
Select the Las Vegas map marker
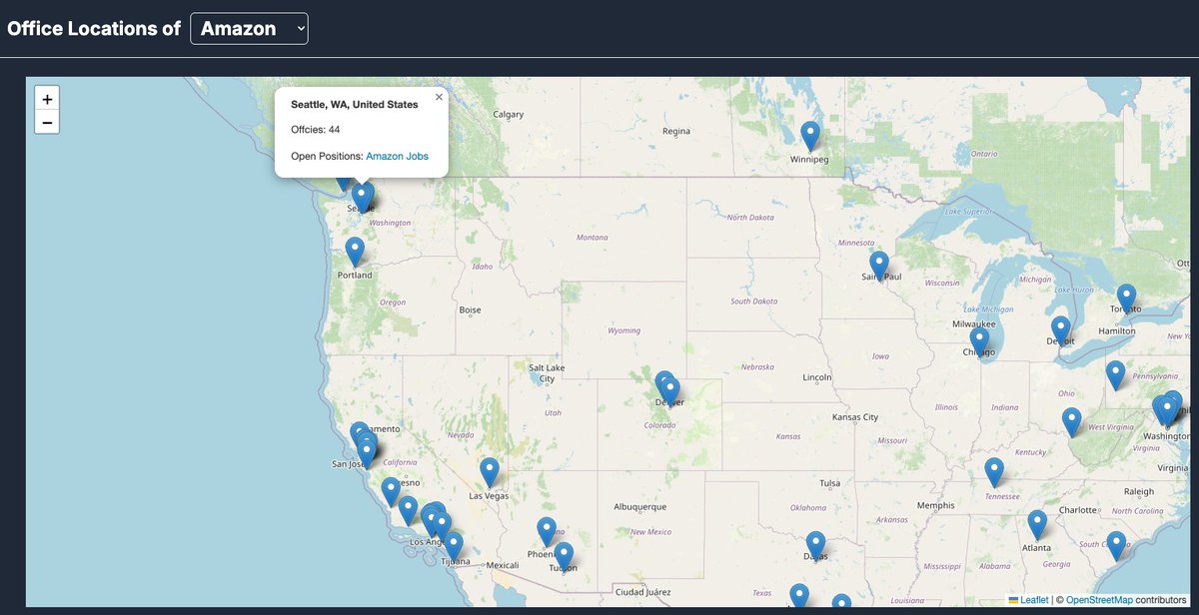pyautogui.click(x=490, y=473)
